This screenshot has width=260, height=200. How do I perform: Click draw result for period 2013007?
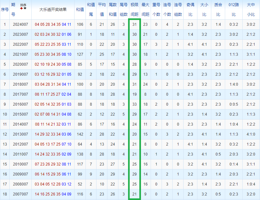coord(53,134)
